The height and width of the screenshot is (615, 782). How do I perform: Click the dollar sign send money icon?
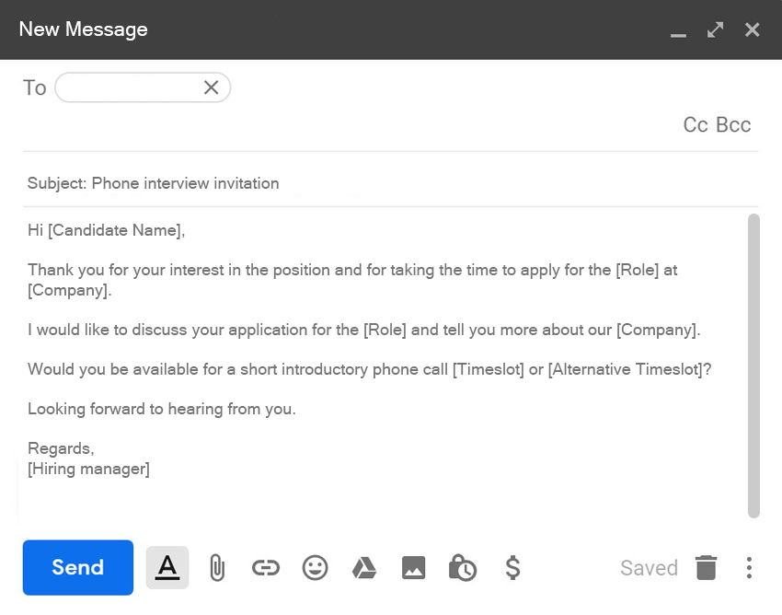coord(512,568)
